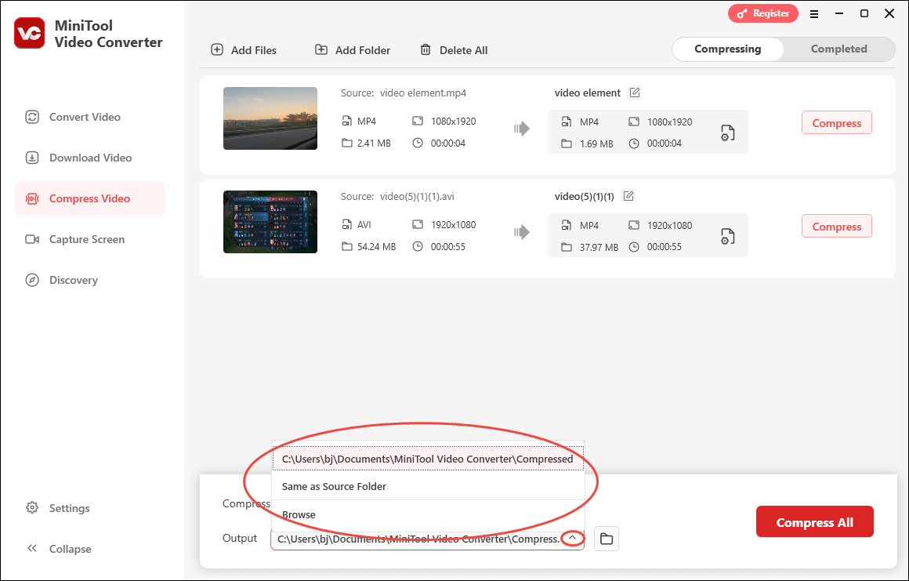Click the Add Files plus icon

[217, 50]
